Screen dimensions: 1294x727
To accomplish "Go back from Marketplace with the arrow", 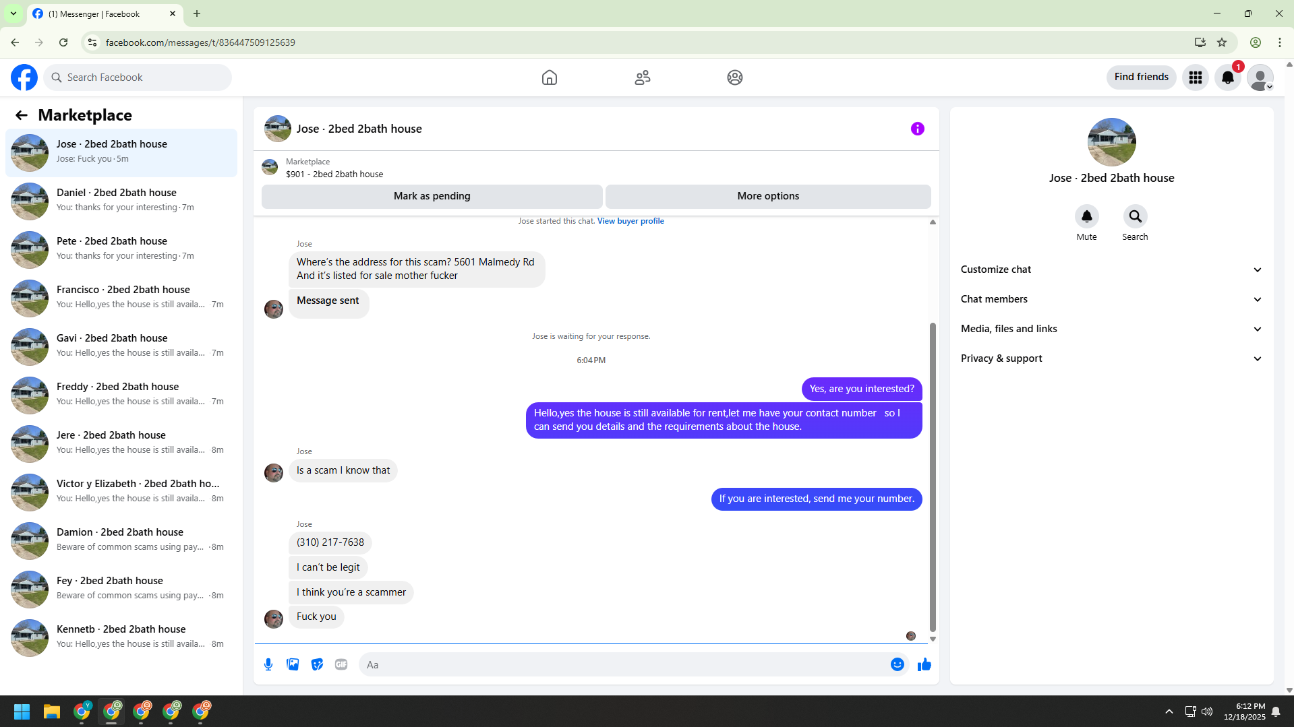I will (22, 115).
